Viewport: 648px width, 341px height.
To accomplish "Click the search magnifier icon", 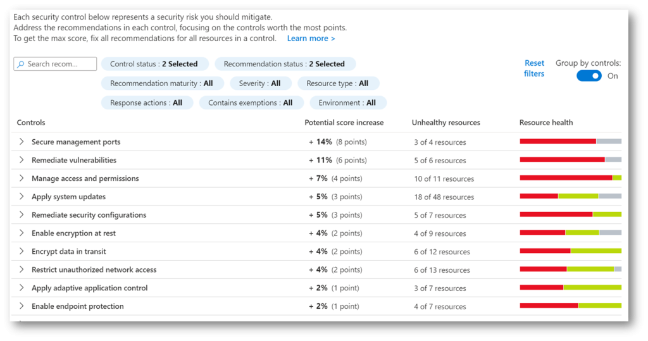I will [21, 64].
